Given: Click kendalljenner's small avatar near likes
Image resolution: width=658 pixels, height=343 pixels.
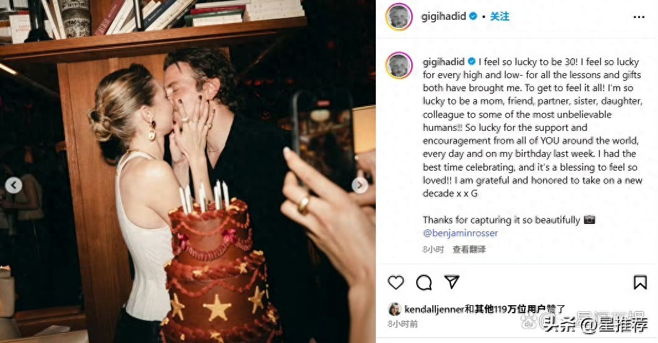Looking at the screenshot, I should 394,310.
